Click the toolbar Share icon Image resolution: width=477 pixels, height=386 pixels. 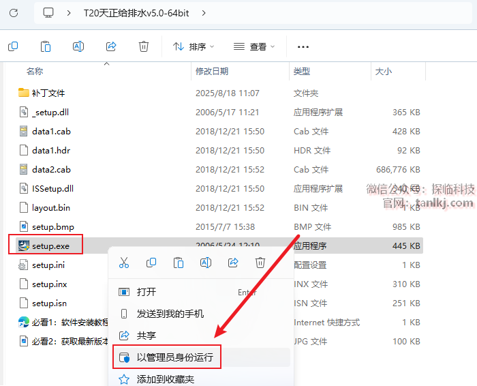click(x=111, y=46)
